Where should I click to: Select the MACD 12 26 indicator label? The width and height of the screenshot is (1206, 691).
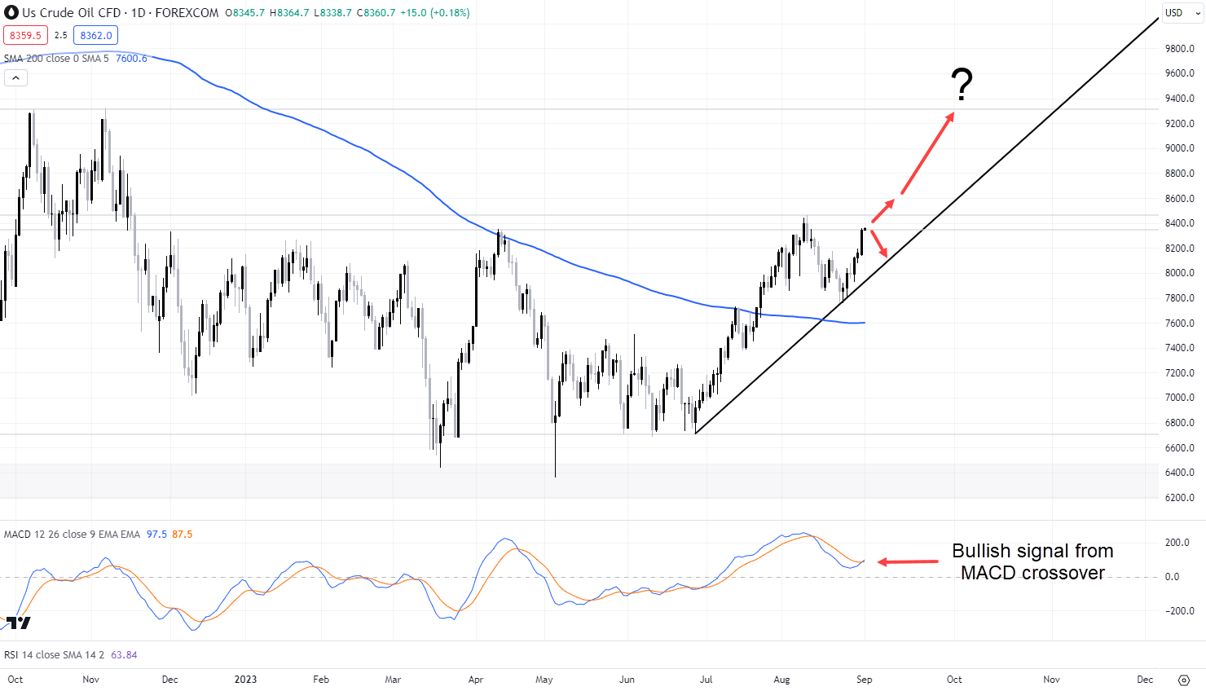pyautogui.click(x=72, y=535)
